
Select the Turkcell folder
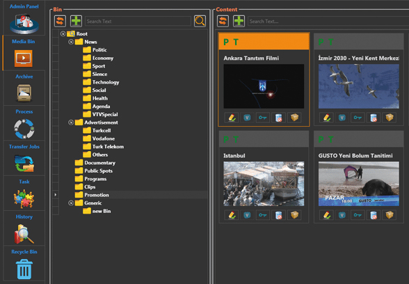97,131
